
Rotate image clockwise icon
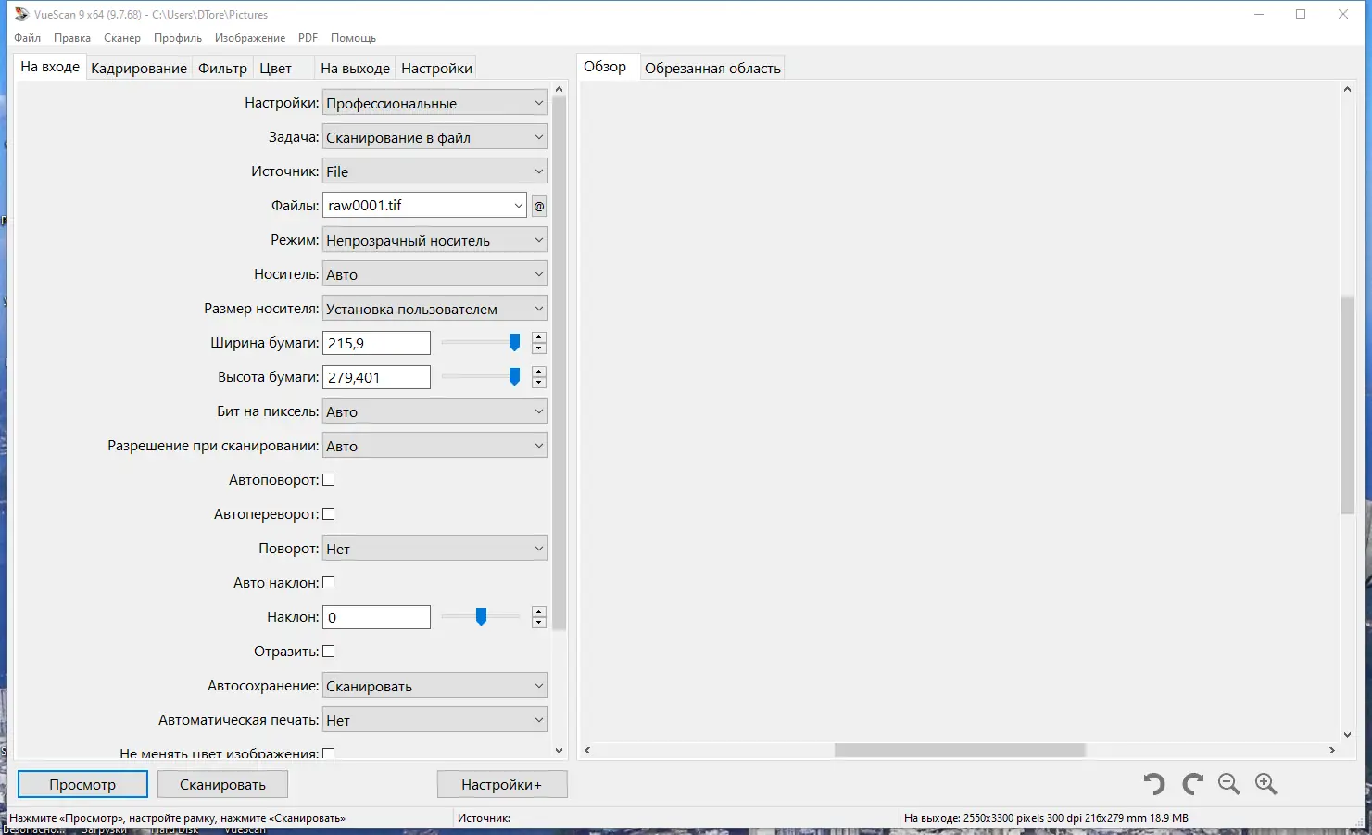click(1192, 784)
